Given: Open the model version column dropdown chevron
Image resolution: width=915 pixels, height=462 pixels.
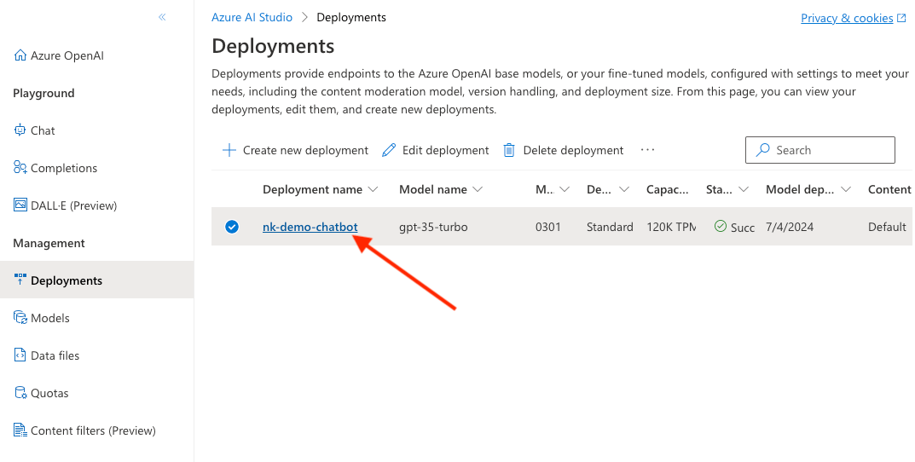Looking at the screenshot, I should click(x=565, y=189).
